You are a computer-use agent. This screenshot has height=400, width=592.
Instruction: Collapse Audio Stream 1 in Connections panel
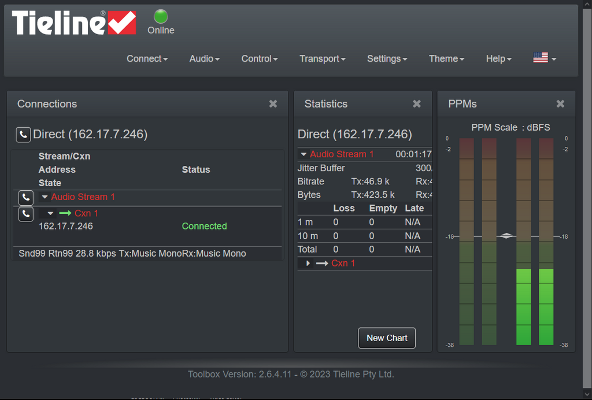click(44, 197)
